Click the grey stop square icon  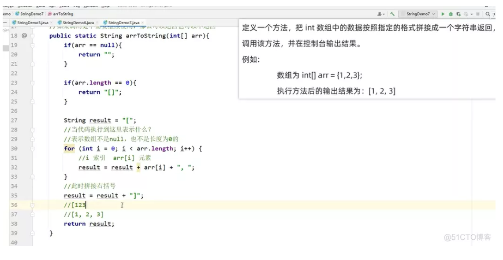(478, 14)
